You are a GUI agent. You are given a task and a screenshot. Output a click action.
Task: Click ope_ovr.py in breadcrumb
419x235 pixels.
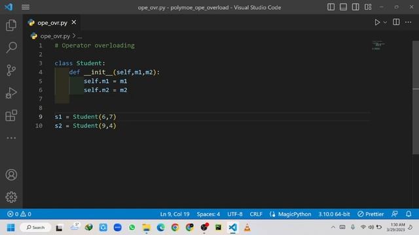[55, 36]
